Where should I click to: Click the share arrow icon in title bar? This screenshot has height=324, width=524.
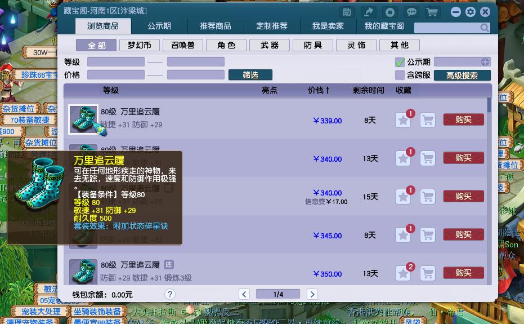tap(368, 12)
